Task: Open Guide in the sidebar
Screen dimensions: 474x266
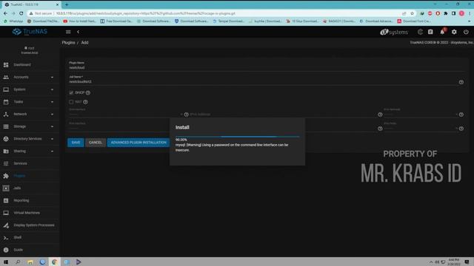Action: point(30,250)
